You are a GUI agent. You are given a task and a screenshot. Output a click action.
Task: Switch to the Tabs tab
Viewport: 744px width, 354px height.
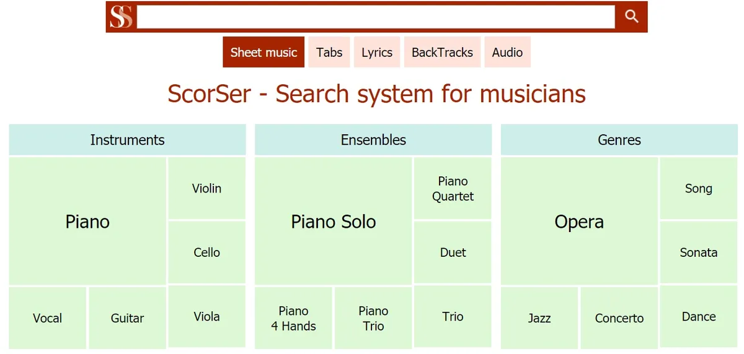329,53
